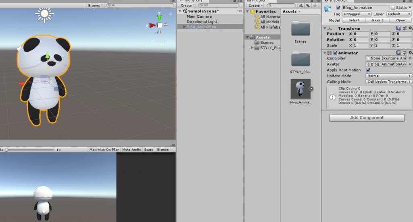This screenshot has height=222, width=413.
Task: Click the Position X input field
Action: pyautogui.click(x=361, y=34)
